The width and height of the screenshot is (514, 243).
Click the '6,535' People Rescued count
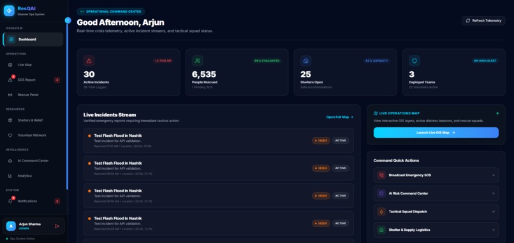204,74
